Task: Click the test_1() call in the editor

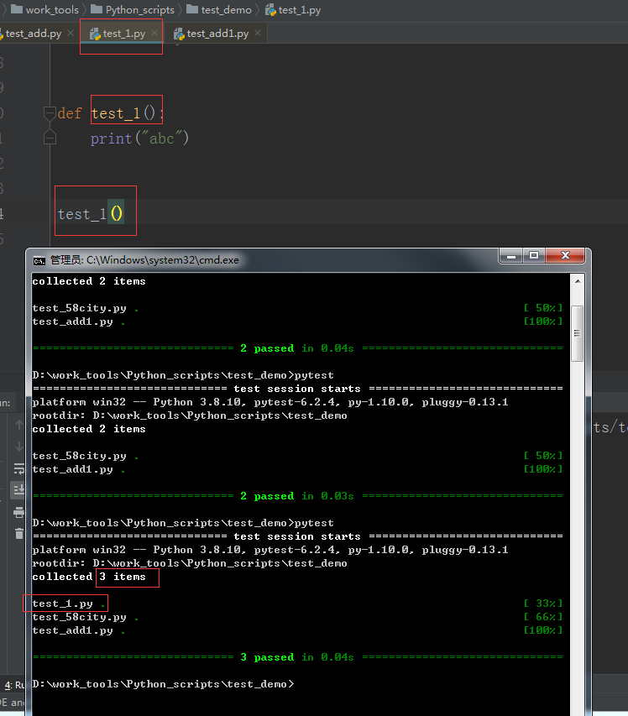Action: [x=91, y=214]
